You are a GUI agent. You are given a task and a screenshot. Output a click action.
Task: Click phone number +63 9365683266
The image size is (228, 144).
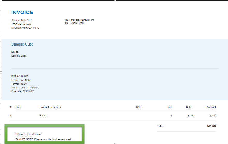click(x=74, y=23)
